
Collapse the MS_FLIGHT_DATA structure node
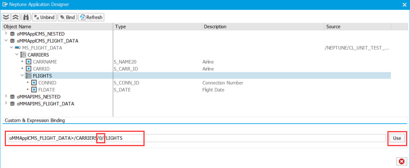tap(11, 48)
